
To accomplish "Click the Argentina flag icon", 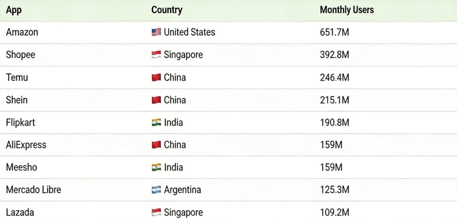I will pyautogui.click(x=156, y=190).
